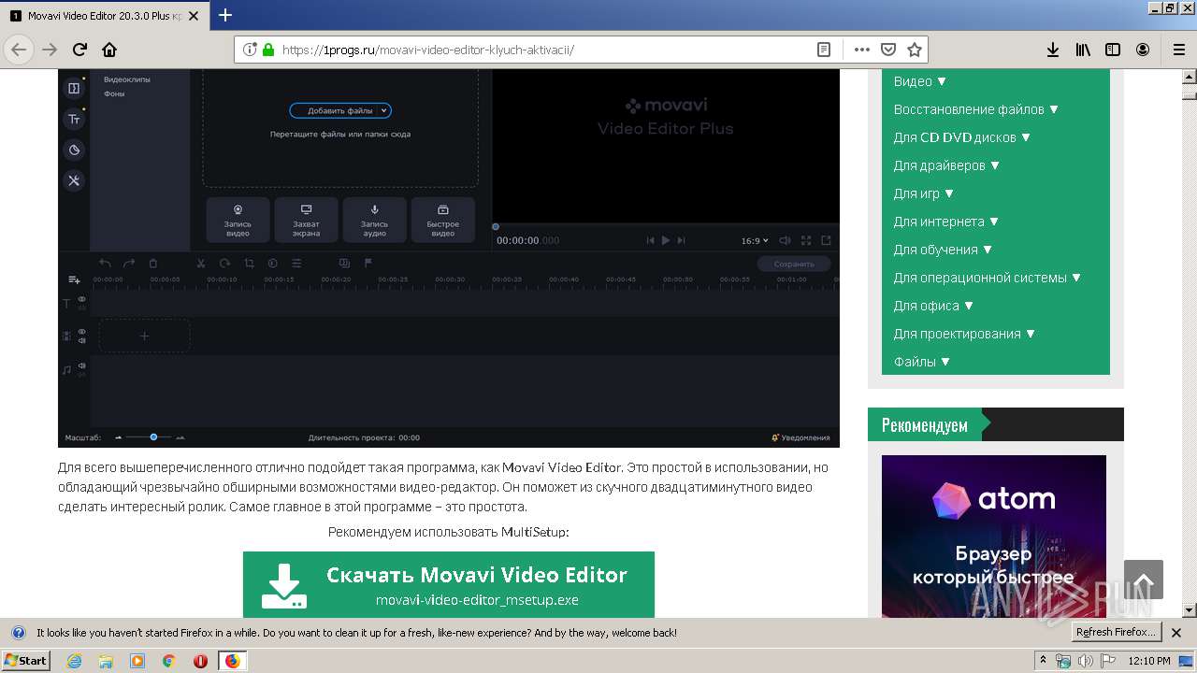Save page to Pocket
This screenshot has width=1197, height=673.
pos(888,50)
